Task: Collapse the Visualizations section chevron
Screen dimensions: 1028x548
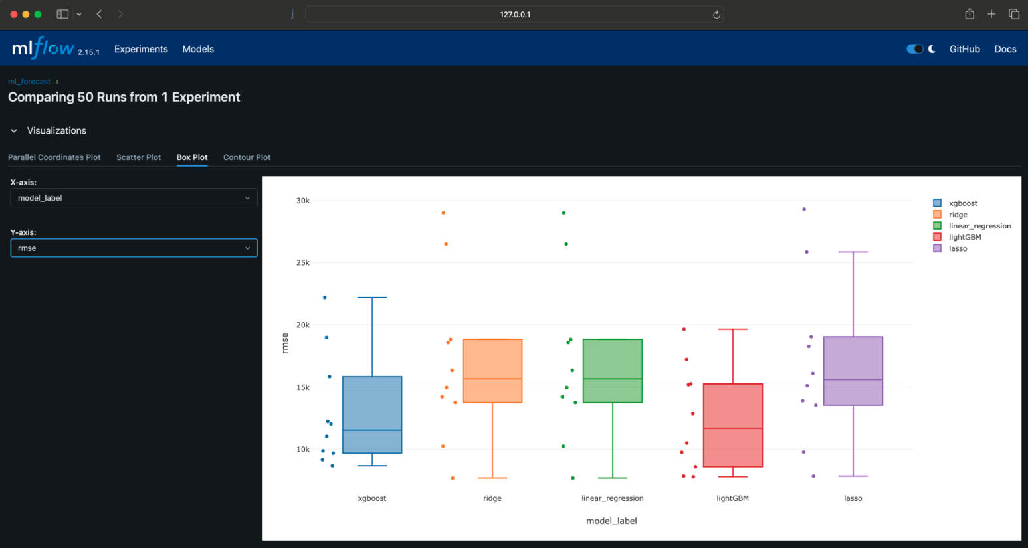Action: click(13, 131)
